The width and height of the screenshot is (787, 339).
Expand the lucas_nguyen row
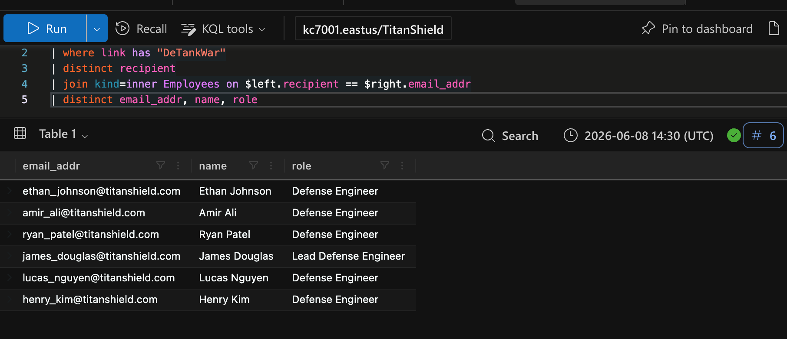tap(10, 277)
